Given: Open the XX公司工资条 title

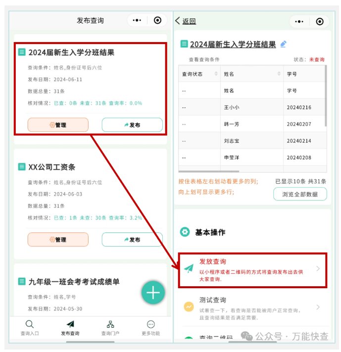Looking at the screenshot, I should (51, 167).
